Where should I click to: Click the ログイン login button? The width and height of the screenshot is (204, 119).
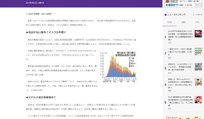(198, 5)
